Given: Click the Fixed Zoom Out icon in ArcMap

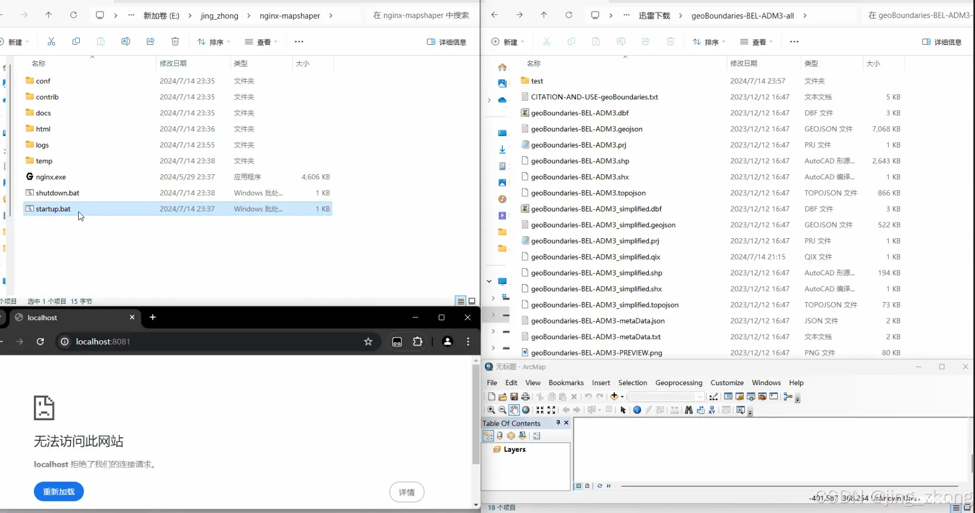Looking at the screenshot, I should [x=551, y=410].
